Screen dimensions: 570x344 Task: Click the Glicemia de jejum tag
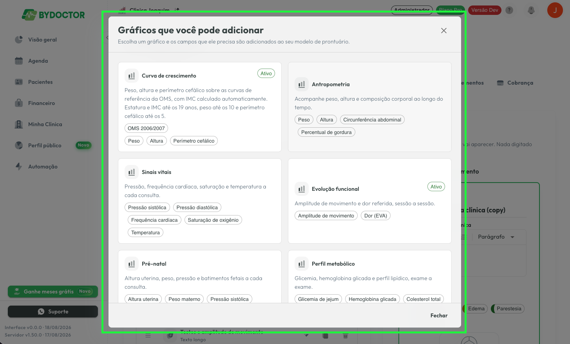pyautogui.click(x=318, y=299)
